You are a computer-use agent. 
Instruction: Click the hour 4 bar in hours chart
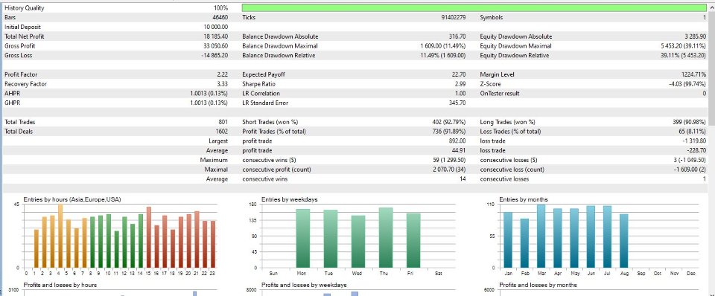60,237
